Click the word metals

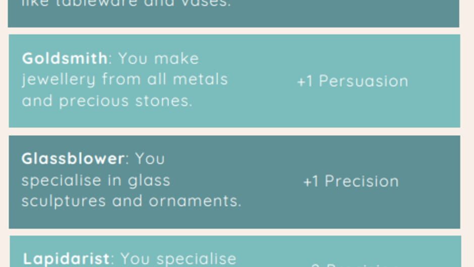coord(200,79)
